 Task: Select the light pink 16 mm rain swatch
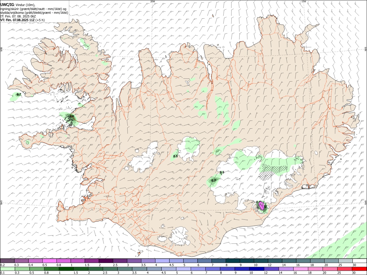[x=300, y=269]
